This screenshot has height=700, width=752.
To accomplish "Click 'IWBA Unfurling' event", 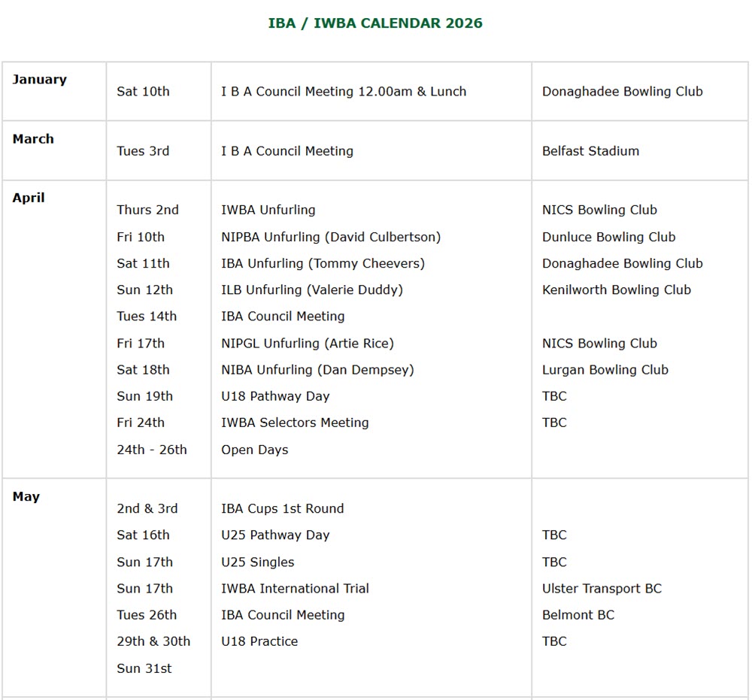I will click(268, 210).
